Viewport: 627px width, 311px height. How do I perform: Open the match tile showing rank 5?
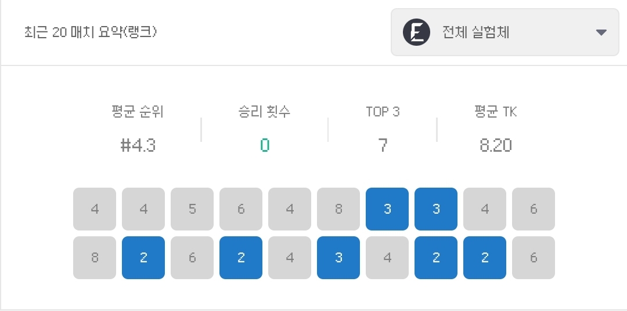[x=192, y=209]
